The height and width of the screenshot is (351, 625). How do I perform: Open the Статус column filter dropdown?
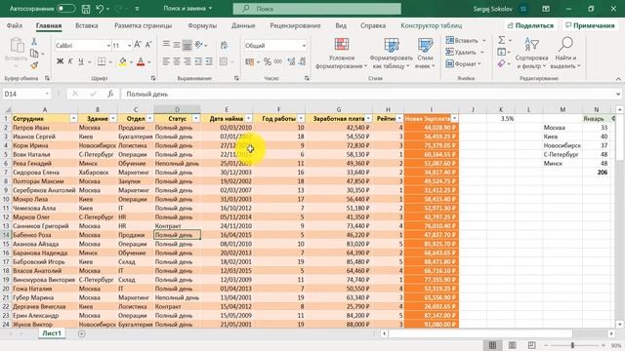tap(196, 119)
